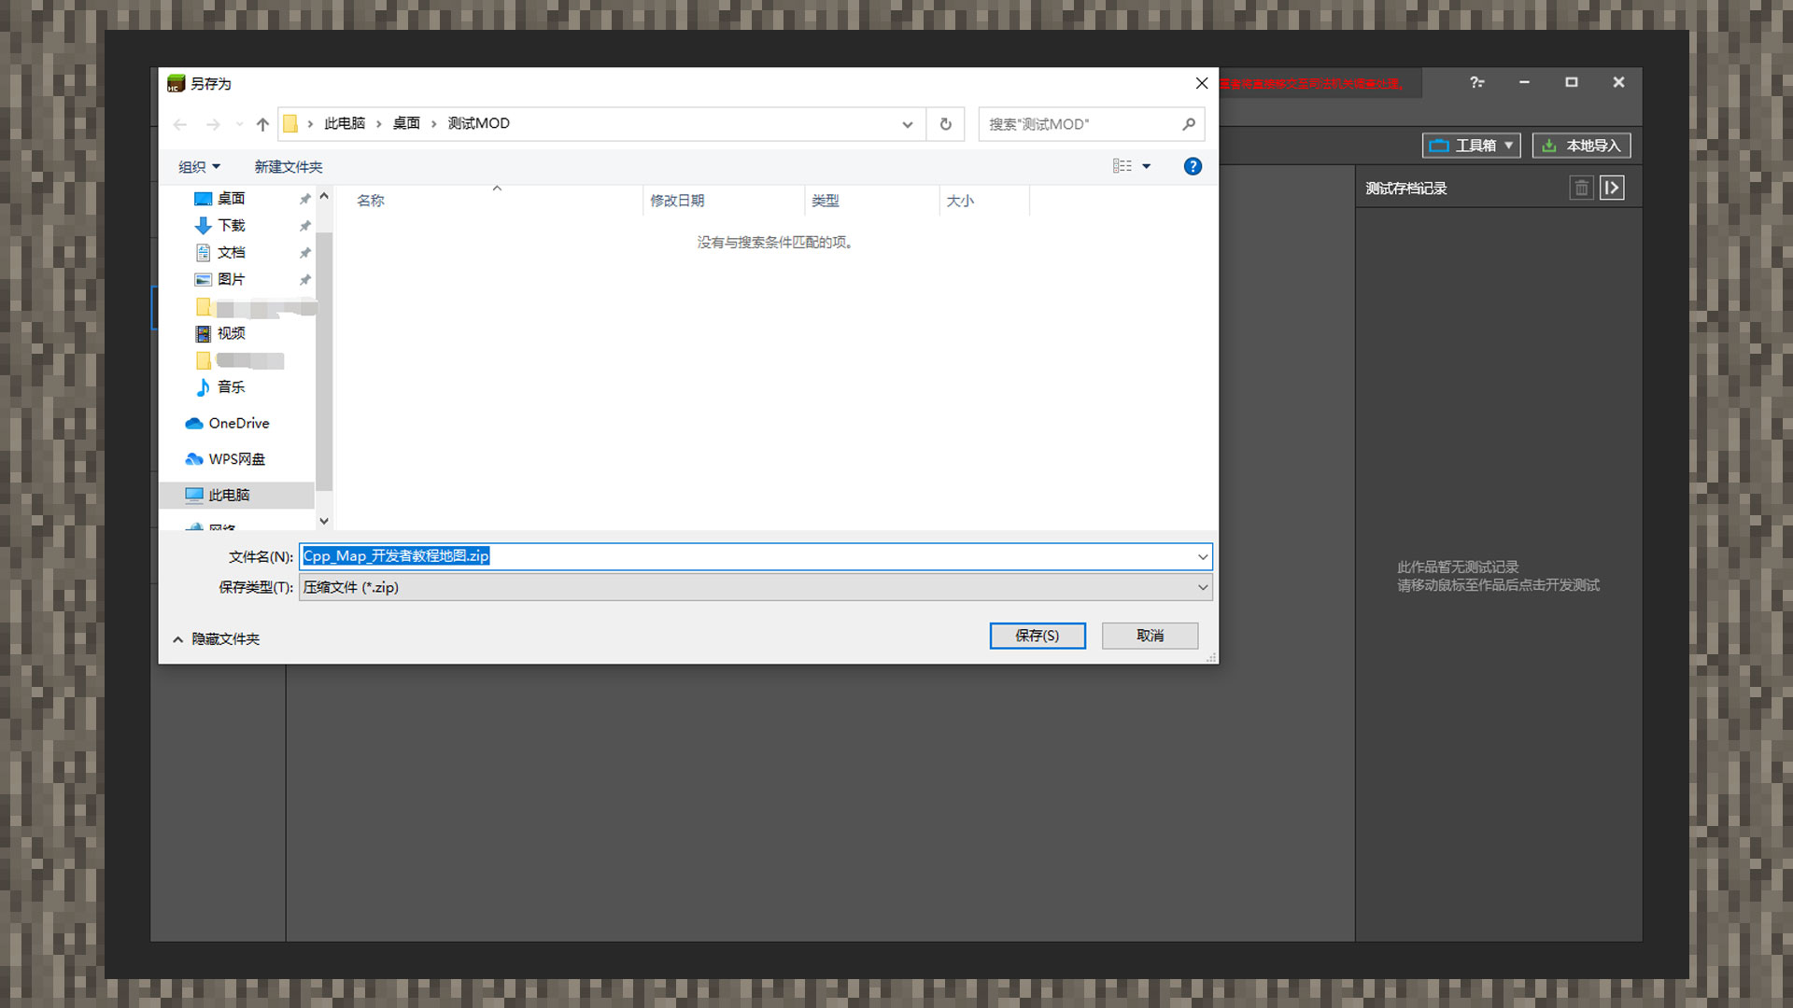Viewport: 1793px width, 1008px height.
Task: Select OneDrive in the navigation pane
Action: pyautogui.click(x=239, y=423)
